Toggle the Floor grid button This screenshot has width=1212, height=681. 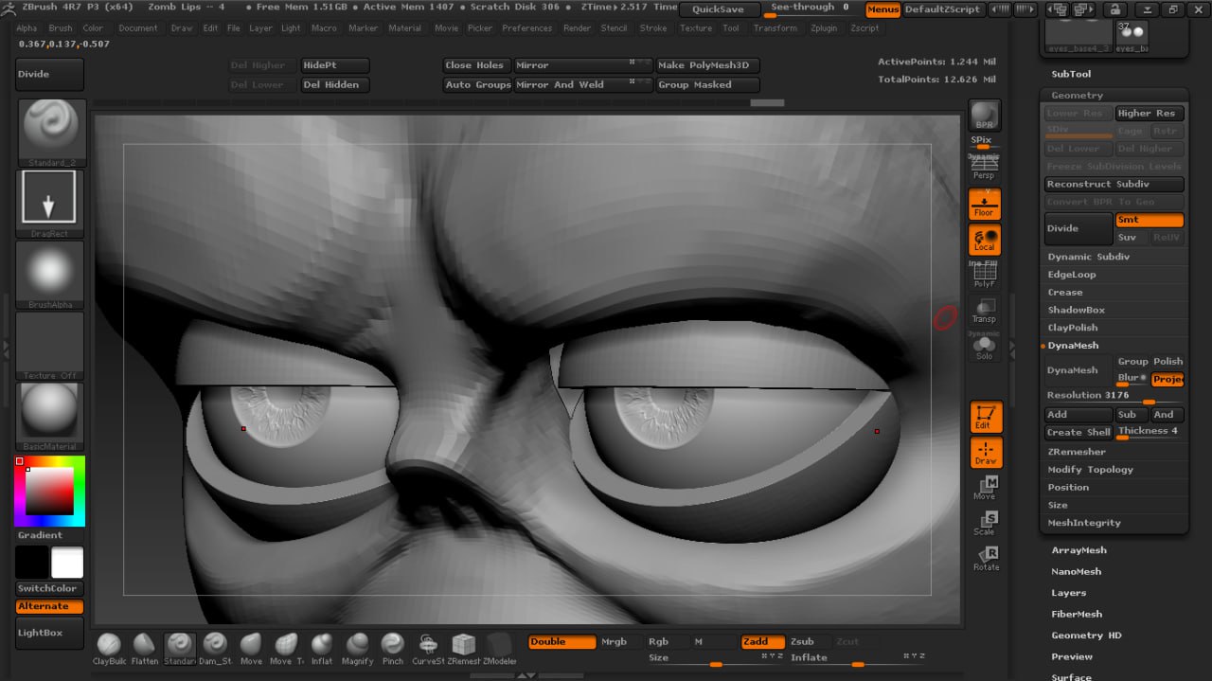[985, 204]
